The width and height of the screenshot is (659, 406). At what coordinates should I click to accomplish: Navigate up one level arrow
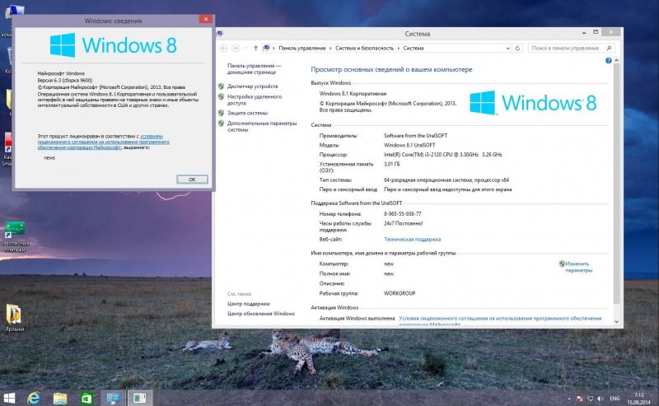(255, 48)
